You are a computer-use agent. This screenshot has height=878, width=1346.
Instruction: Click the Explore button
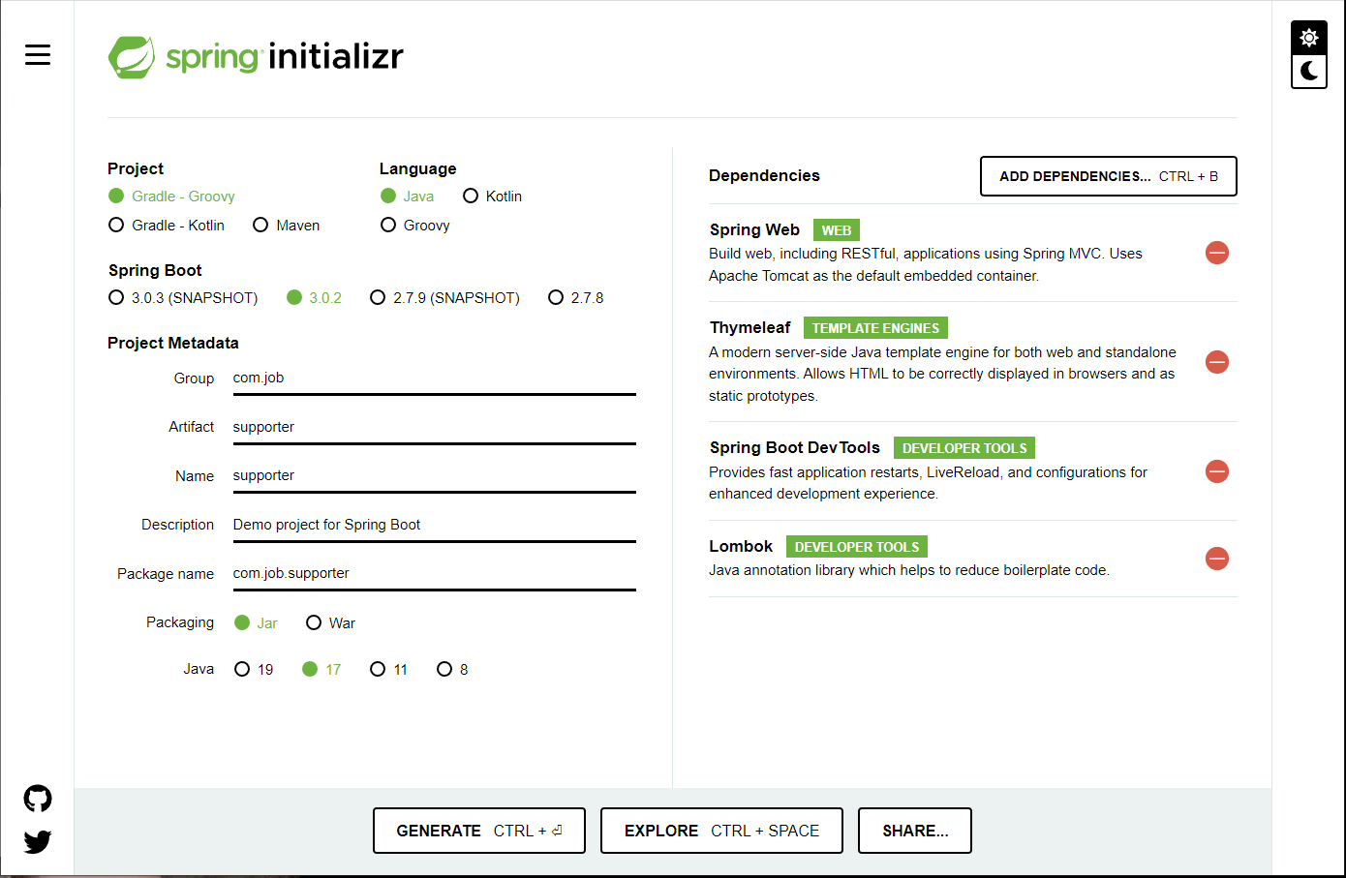[721, 831]
